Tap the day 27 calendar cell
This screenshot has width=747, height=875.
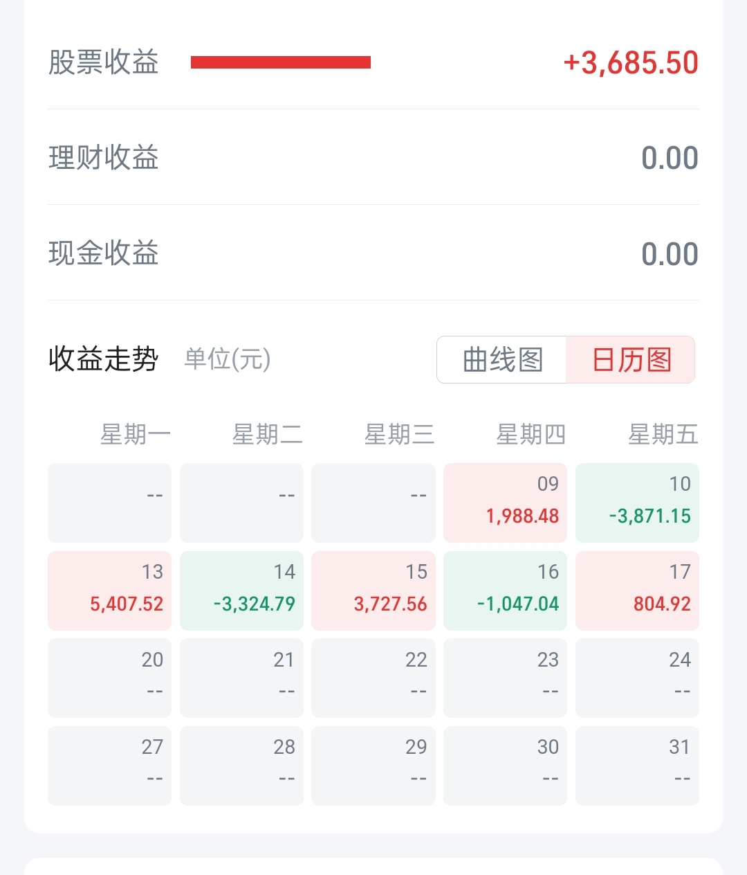click(x=109, y=766)
